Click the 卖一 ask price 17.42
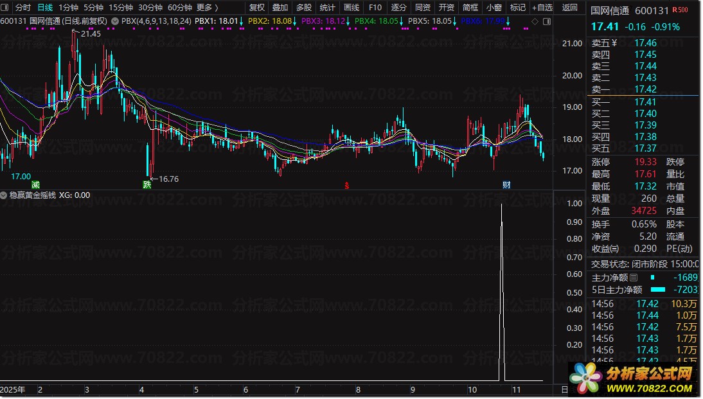The height and width of the screenshot is (399, 703). (645, 89)
